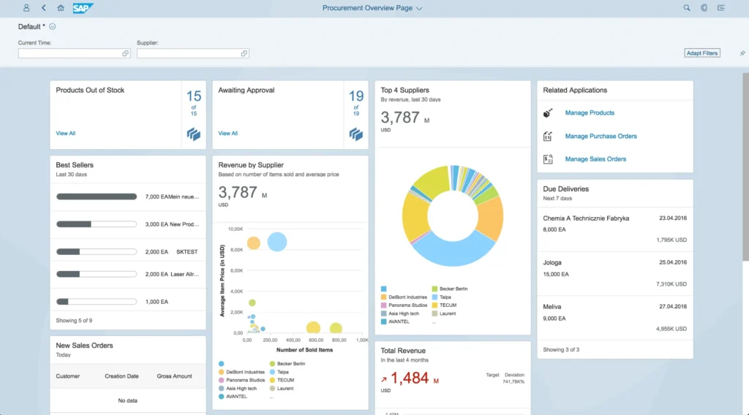Pin the filter header bar
This screenshot has width=749, height=415.
(x=742, y=53)
